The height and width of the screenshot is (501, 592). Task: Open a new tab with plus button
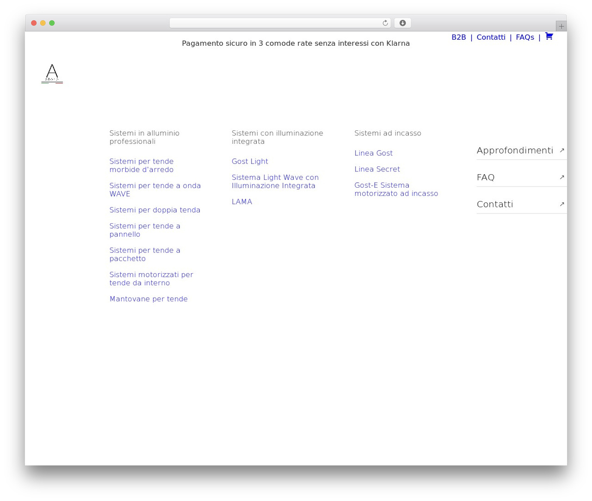tap(561, 26)
